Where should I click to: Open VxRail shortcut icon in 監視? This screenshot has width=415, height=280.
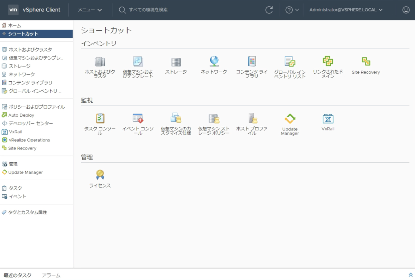coord(328,118)
